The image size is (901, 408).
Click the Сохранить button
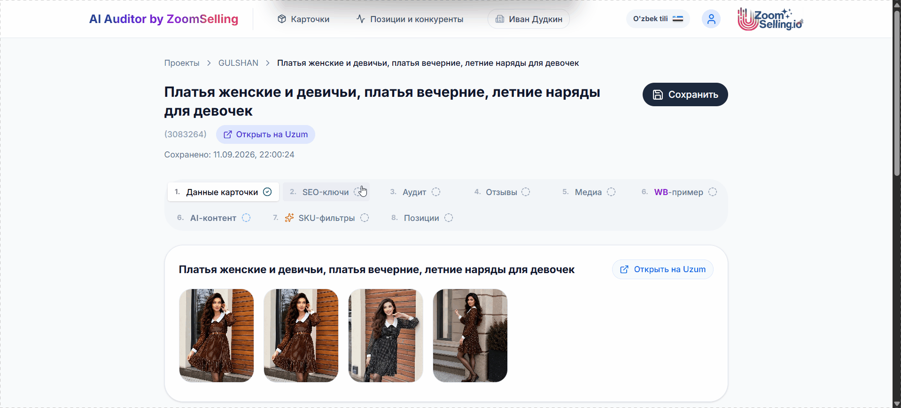point(685,94)
